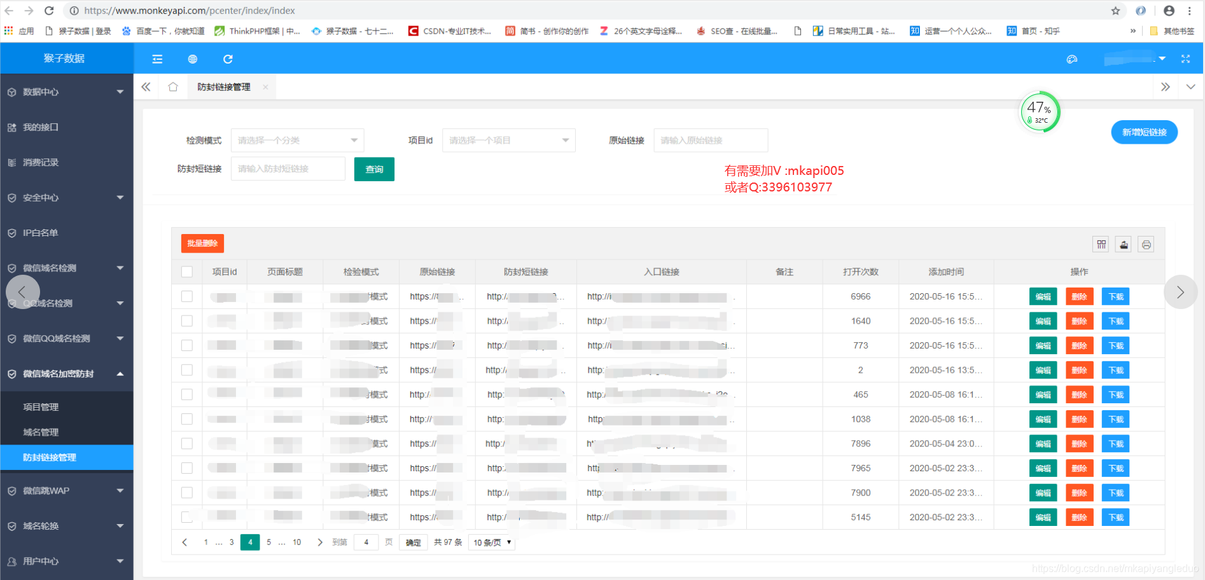1205x580 pixels.
Task: Click the 新增短链接 button
Action: pos(1144,132)
